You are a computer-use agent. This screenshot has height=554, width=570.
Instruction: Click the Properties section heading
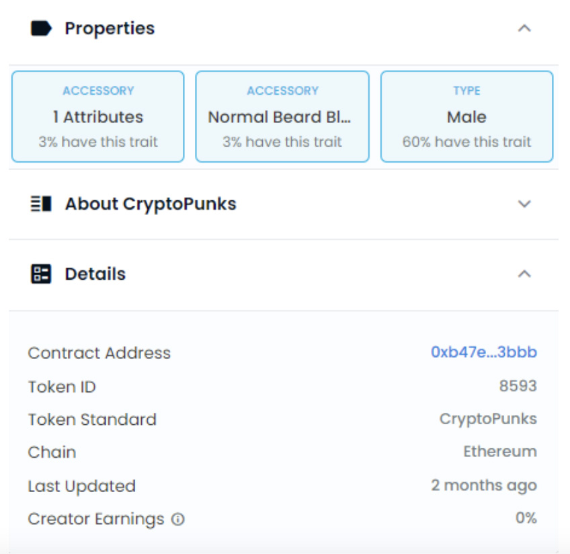[110, 28]
